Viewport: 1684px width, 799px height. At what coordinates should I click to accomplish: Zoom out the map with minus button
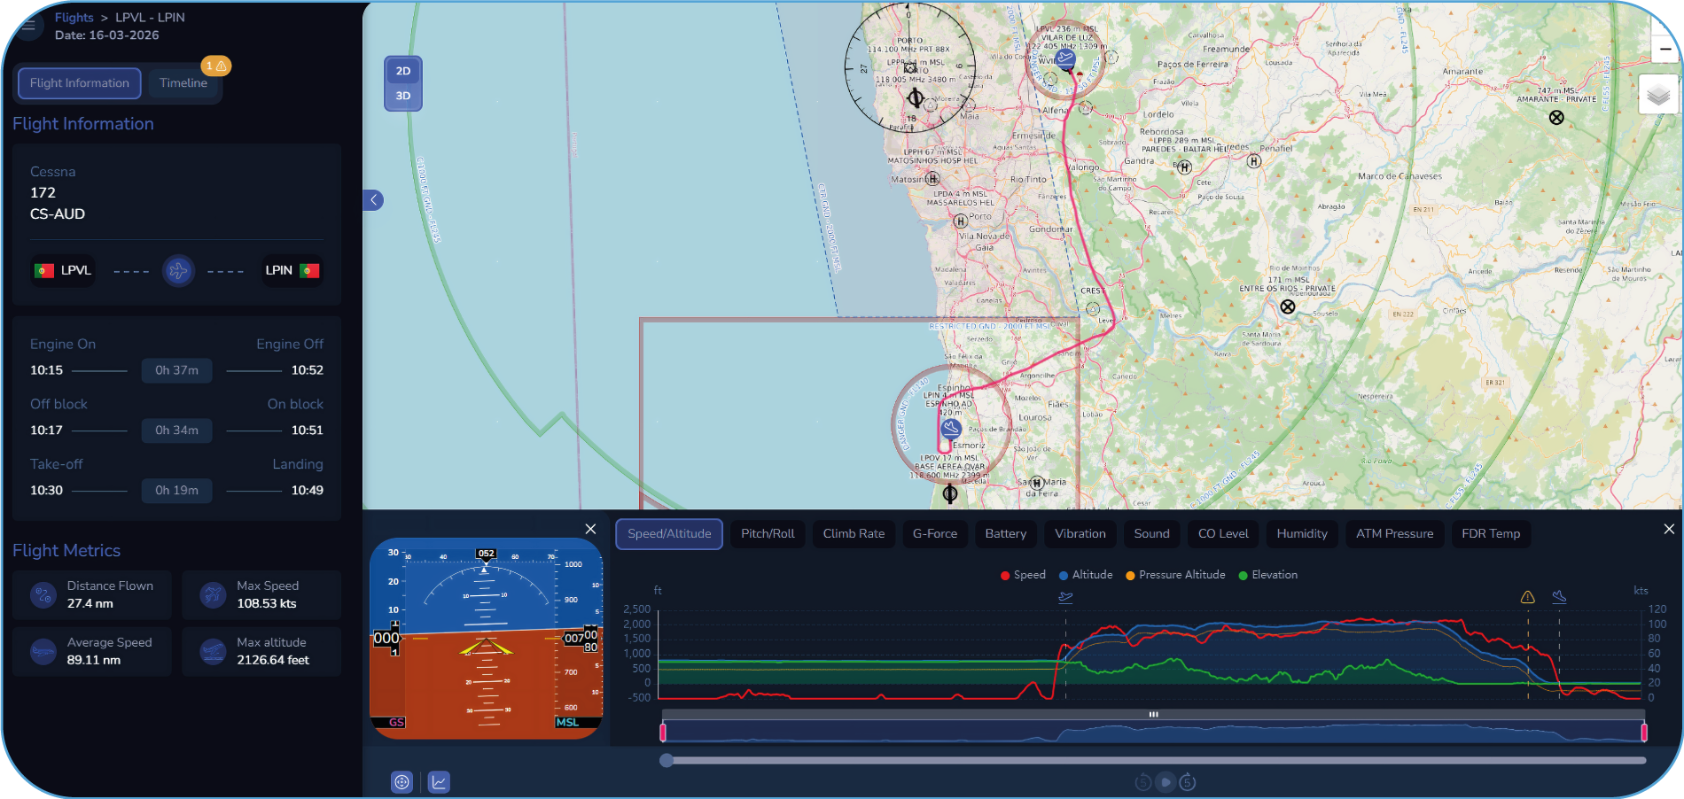1665,50
